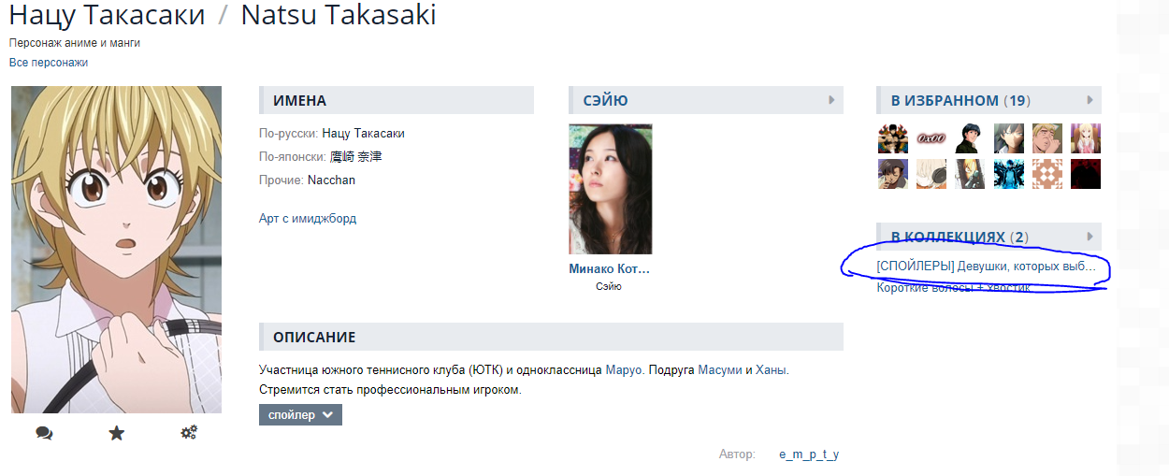
Task: Click the Сэйю caption under photo
Action: coord(609,286)
